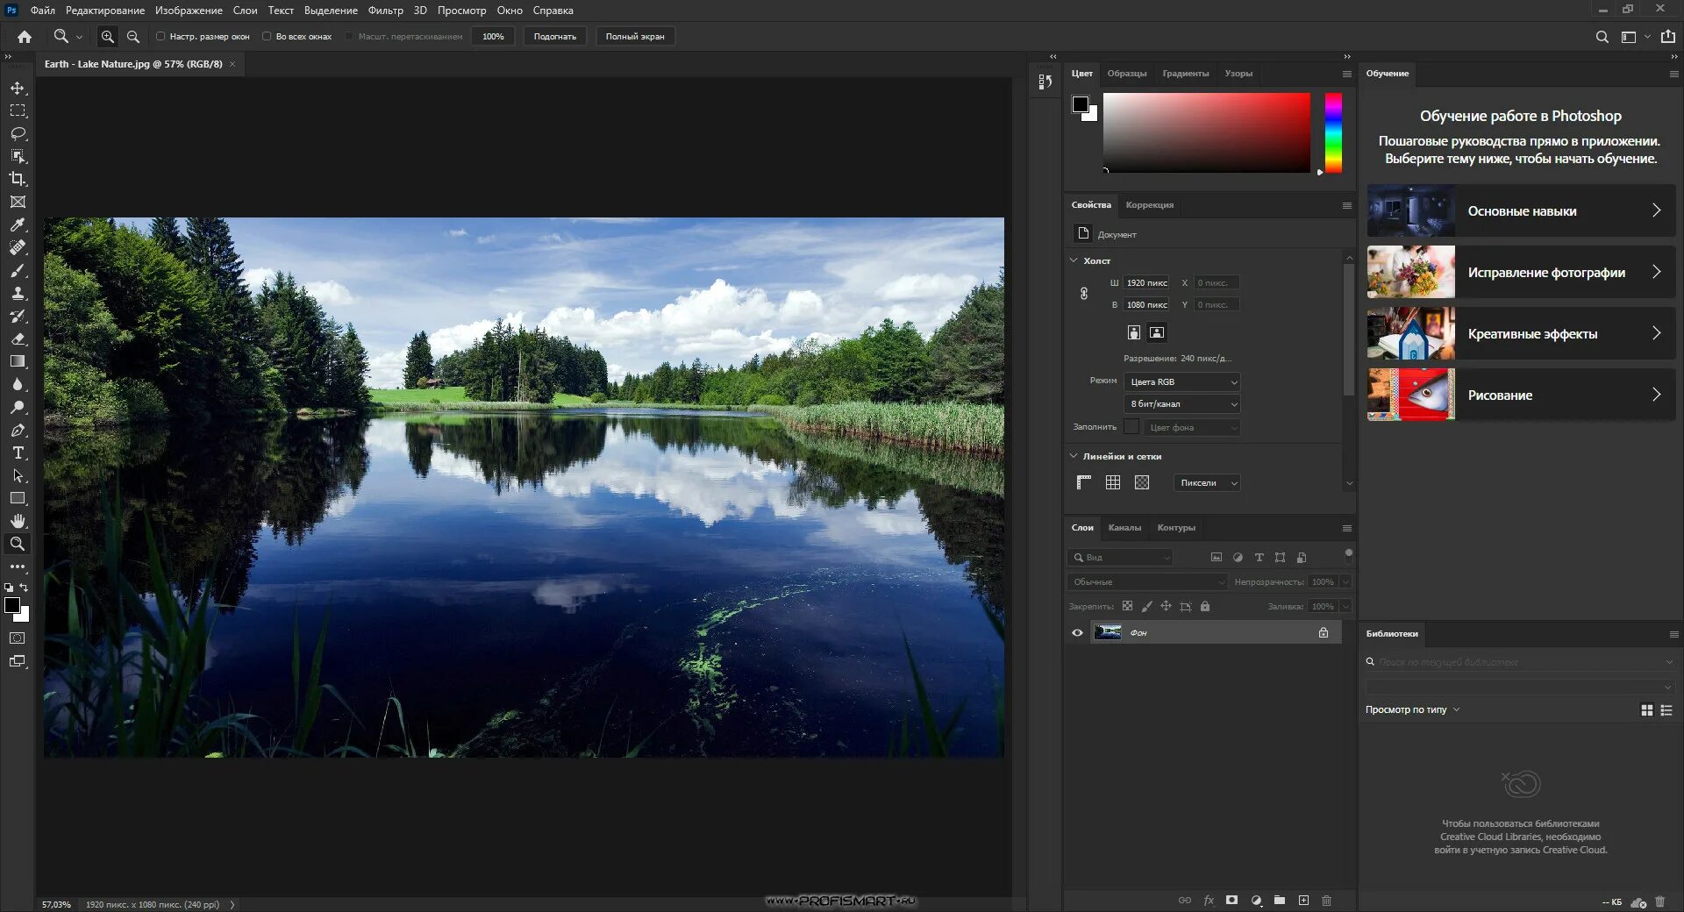Select the Gradient tool
Viewport: 1684px width, 912px height.
click(18, 361)
